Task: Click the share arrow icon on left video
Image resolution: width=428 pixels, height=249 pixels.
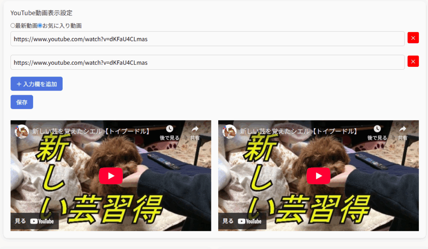Action: click(x=195, y=129)
